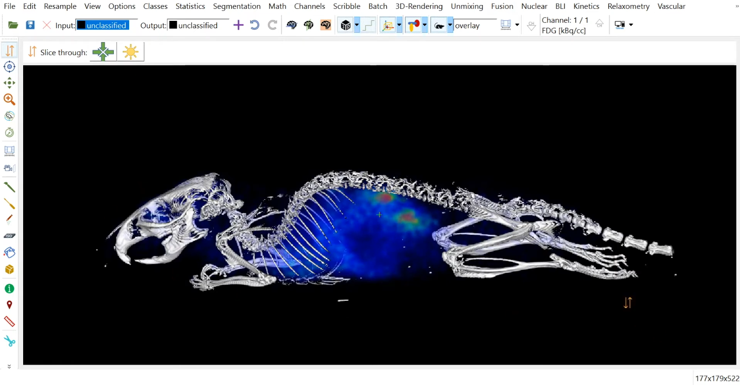Click the 3D mouse skeleton rendering viewport
Image resolution: width=740 pixels, height=385 pixels.
pos(379,215)
